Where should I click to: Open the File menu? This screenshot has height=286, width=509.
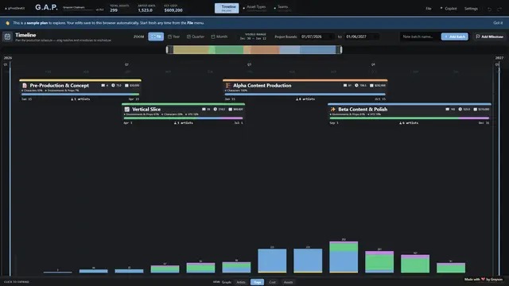pyautogui.click(x=429, y=9)
